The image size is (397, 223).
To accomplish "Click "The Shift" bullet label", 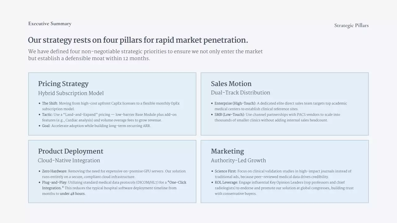I will (50, 103).
